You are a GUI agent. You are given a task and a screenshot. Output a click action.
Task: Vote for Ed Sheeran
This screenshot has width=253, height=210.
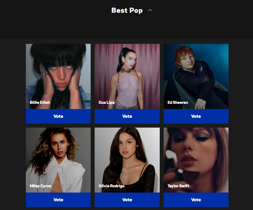pyautogui.click(x=196, y=116)
